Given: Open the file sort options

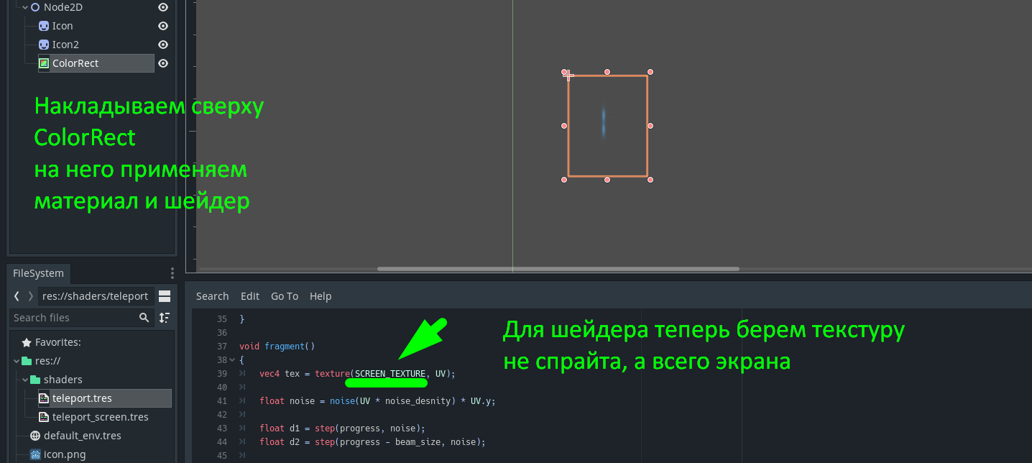Looking at the screenshot, I should point(165,318).
